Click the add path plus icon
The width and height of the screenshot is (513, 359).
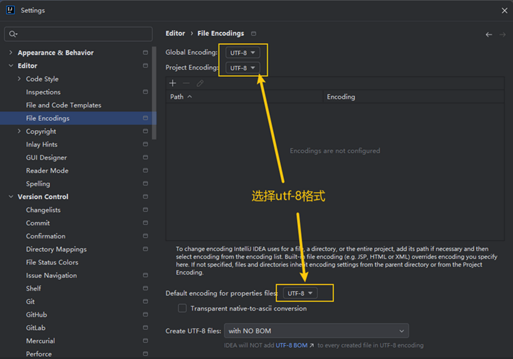(173, 83)
